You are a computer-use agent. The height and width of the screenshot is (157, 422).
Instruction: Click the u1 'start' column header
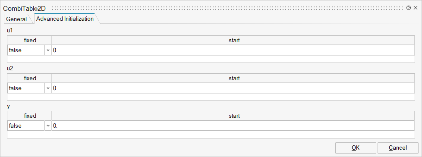[x=233, y=40]
